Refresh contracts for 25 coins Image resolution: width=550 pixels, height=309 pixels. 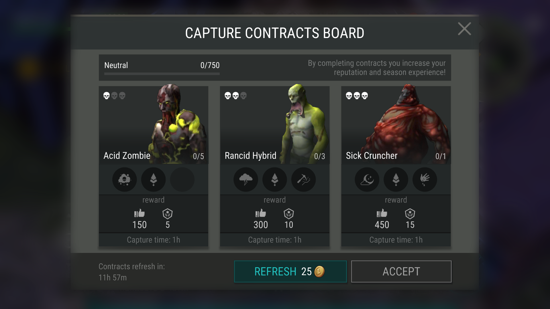[x=290, y=272]
